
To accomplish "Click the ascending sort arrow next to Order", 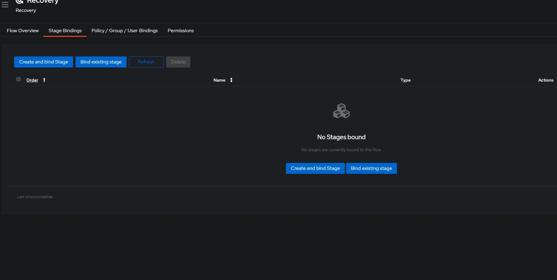I will pos(44,80).
